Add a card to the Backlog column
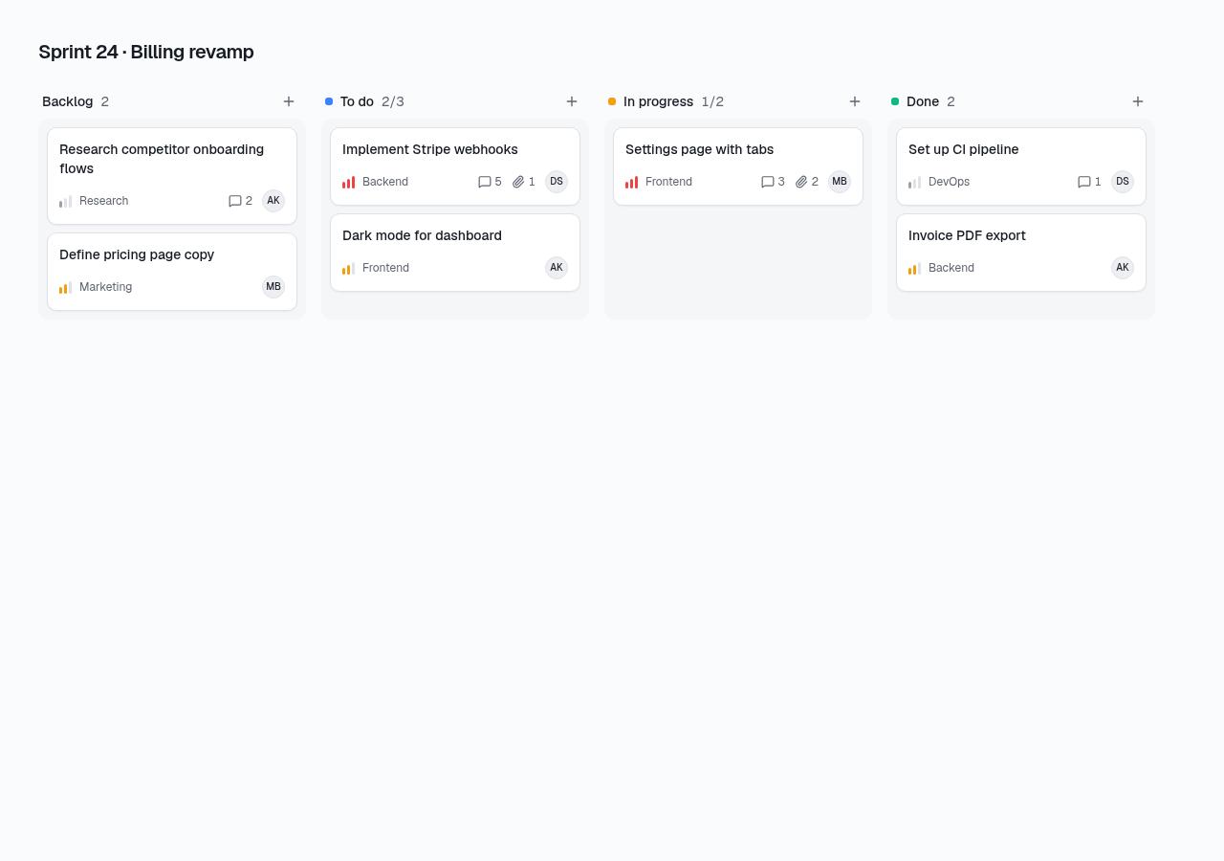The width and height of the screenshot is (1224, 861). pos(289,101)
